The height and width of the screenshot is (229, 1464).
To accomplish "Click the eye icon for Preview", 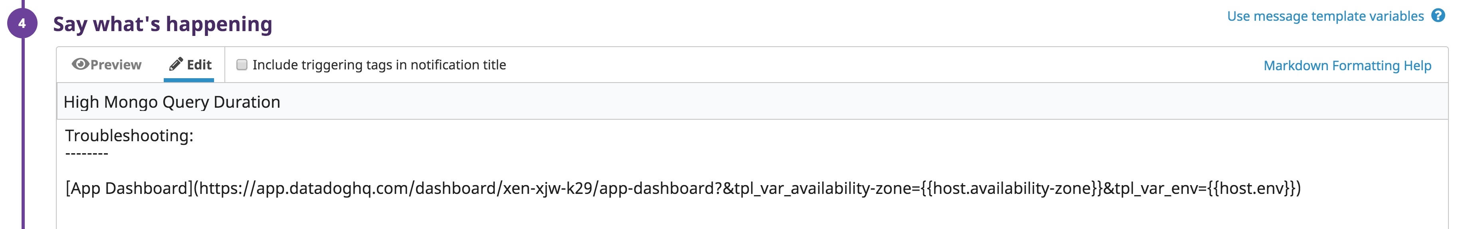I will coord(80,64).
